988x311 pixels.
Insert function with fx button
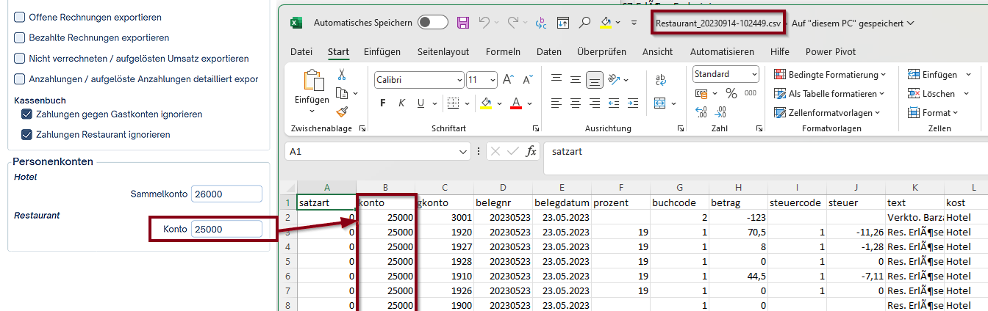tap(531, 151)
